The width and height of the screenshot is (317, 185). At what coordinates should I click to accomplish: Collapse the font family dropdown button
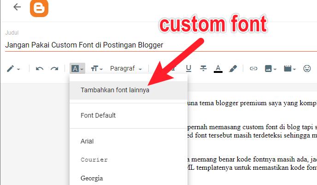(x=77, y=69)
